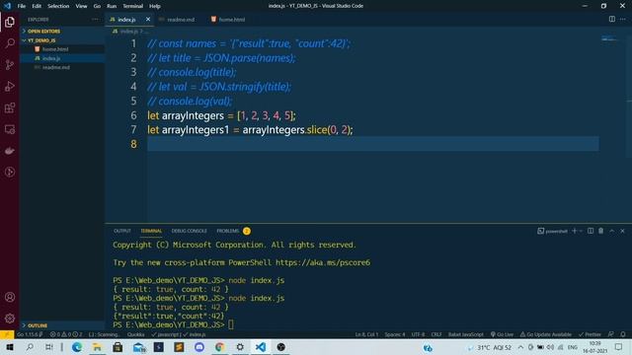Maximize the terminal panel with chevron up
632x355 pixels.
(x=612, y=231)
